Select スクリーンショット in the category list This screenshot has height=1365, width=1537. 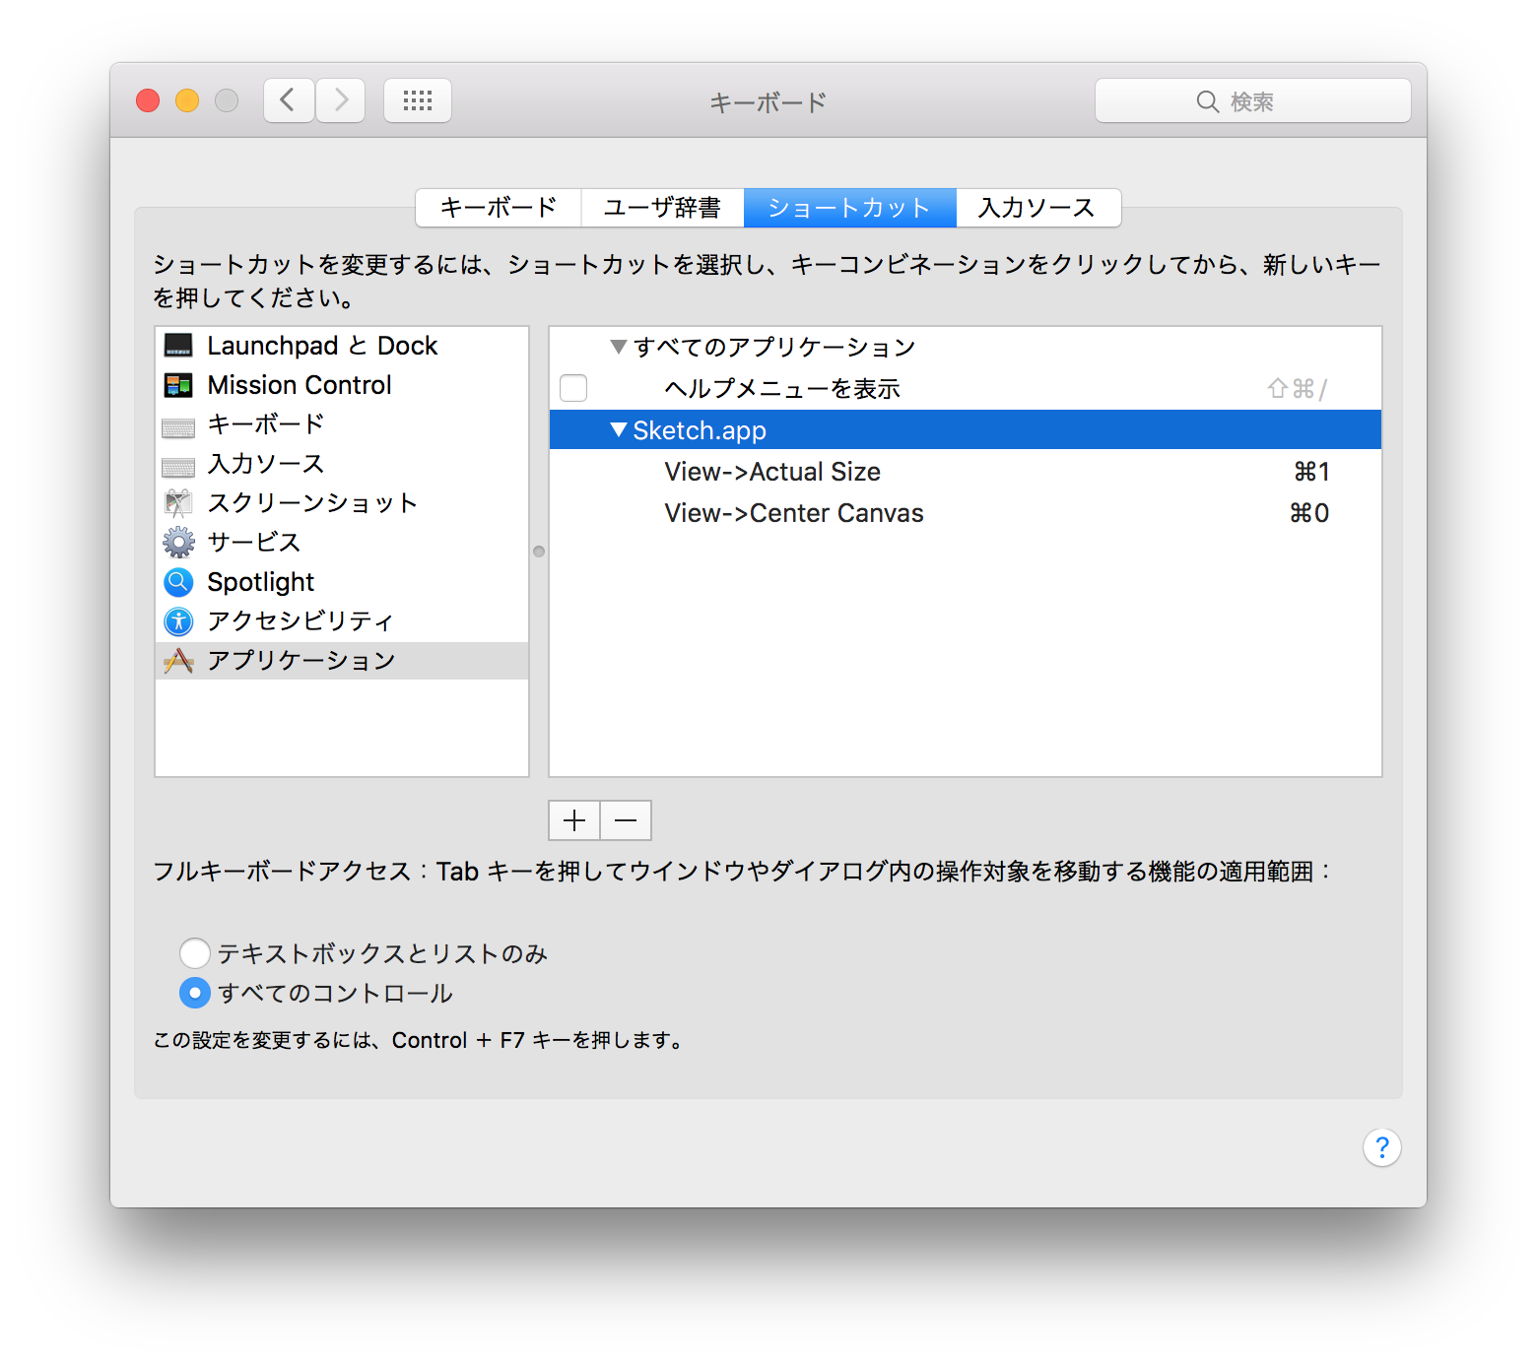(x=342, y=503)
